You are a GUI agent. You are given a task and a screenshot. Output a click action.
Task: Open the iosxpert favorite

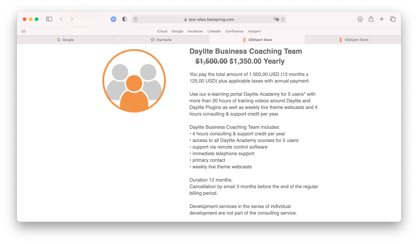tap(254, 31)
